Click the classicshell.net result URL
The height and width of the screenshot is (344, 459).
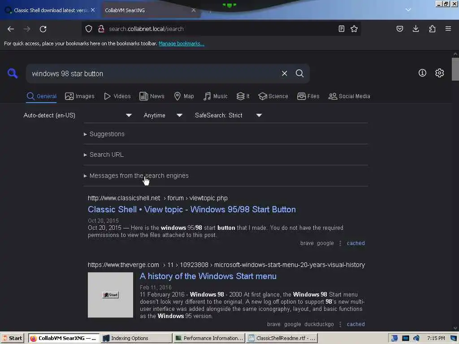[x=158, y=198]
